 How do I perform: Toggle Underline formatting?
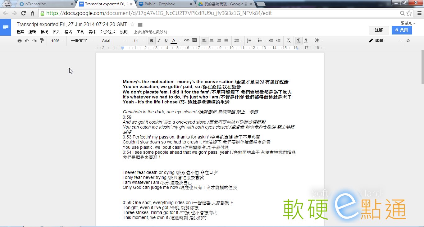[x=166, y=41]
